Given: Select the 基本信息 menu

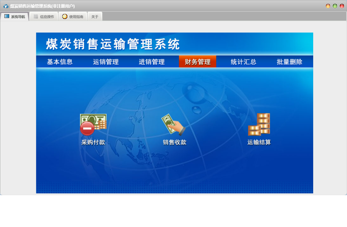Looking at the screenshot, I should click(60, 62).
